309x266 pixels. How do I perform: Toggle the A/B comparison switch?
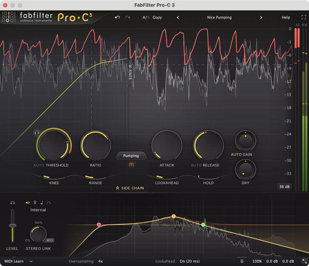coord(146,17)
